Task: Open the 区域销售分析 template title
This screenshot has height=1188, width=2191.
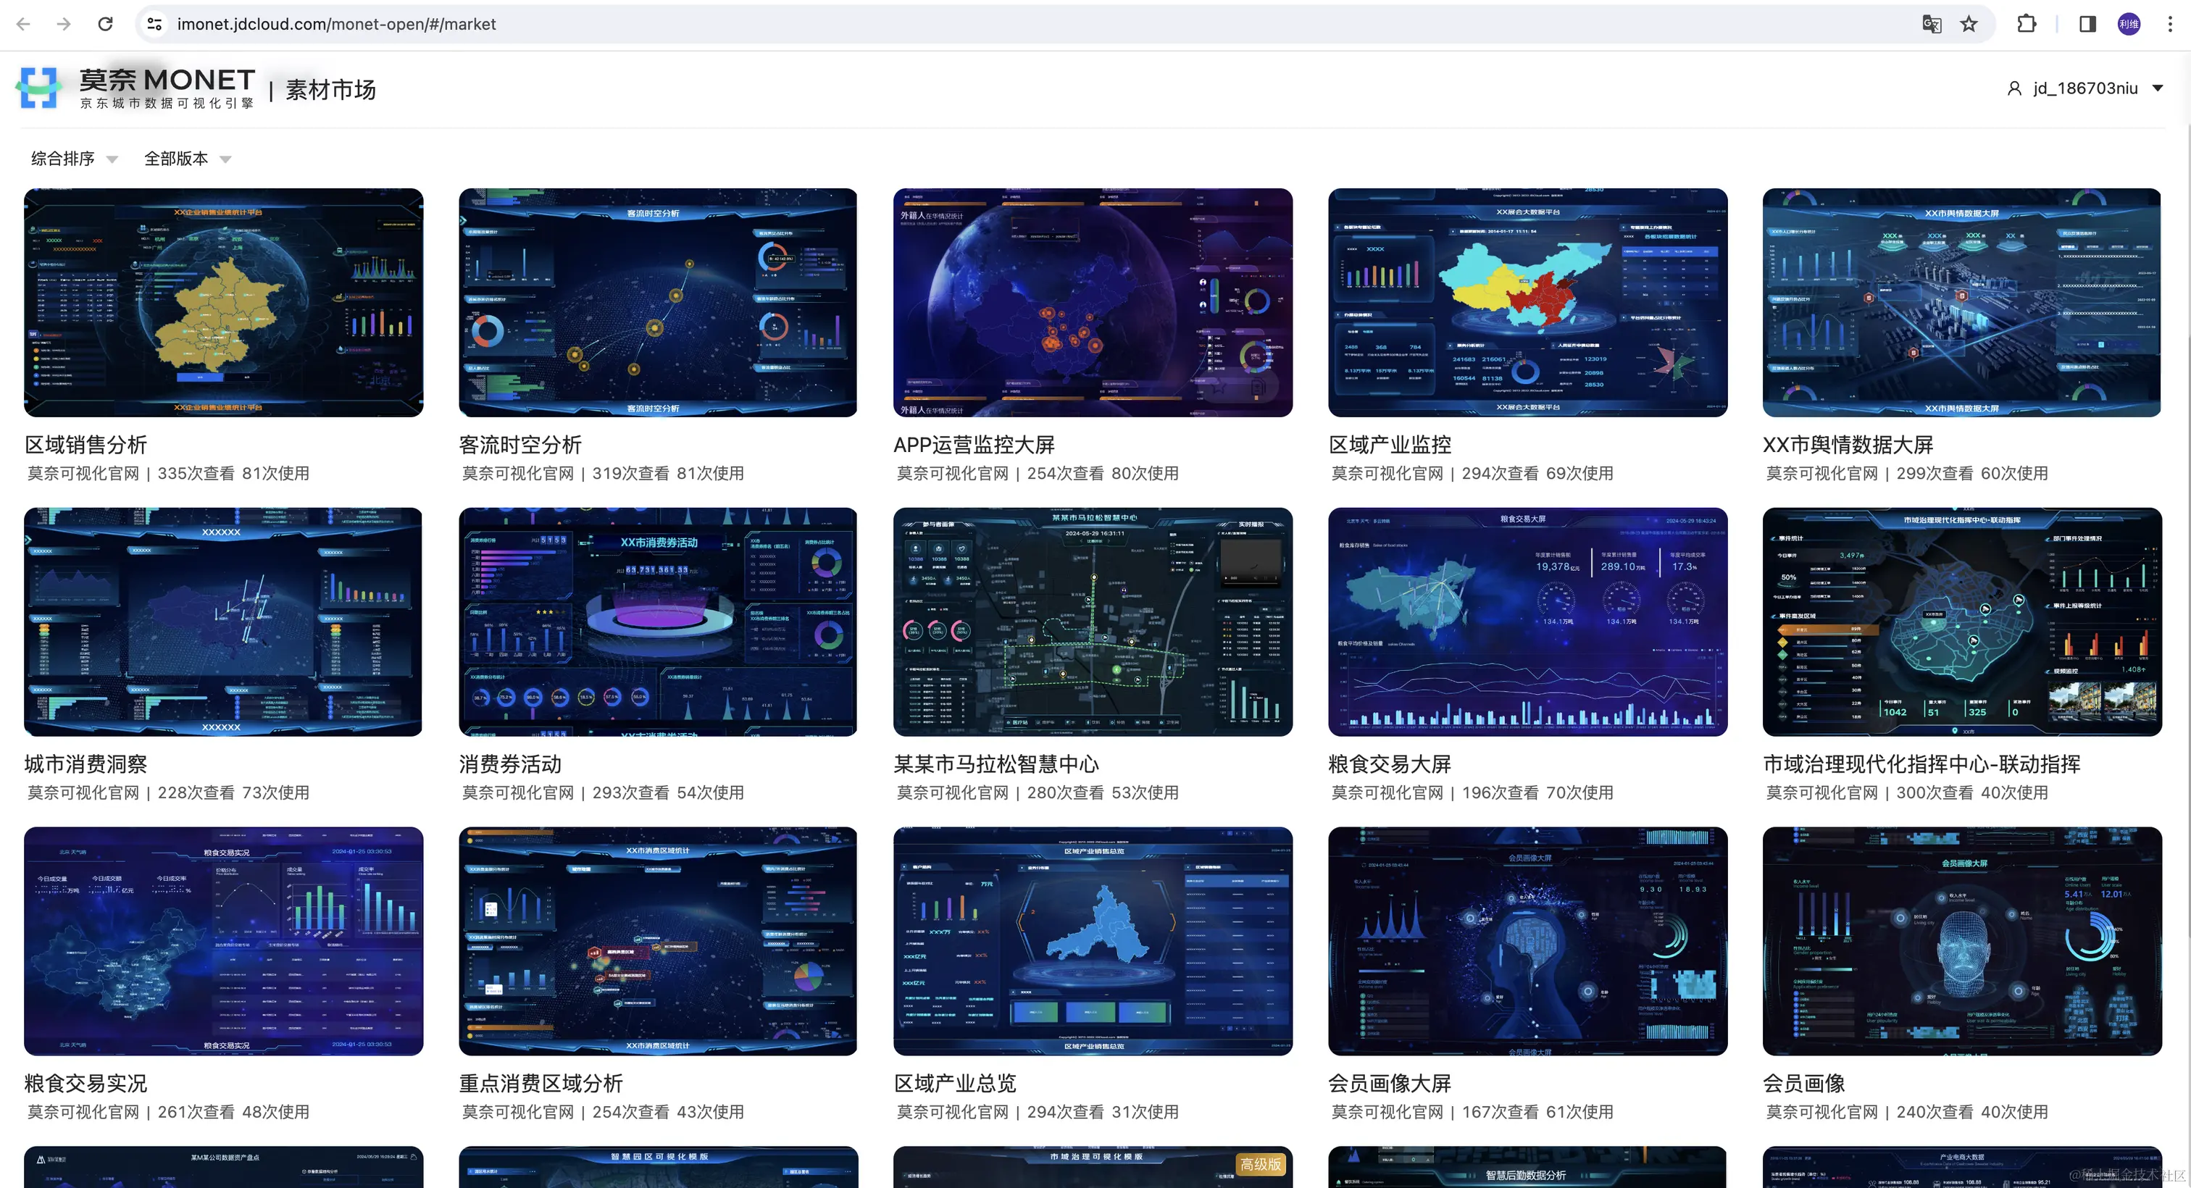Action: tap(86, 445)
